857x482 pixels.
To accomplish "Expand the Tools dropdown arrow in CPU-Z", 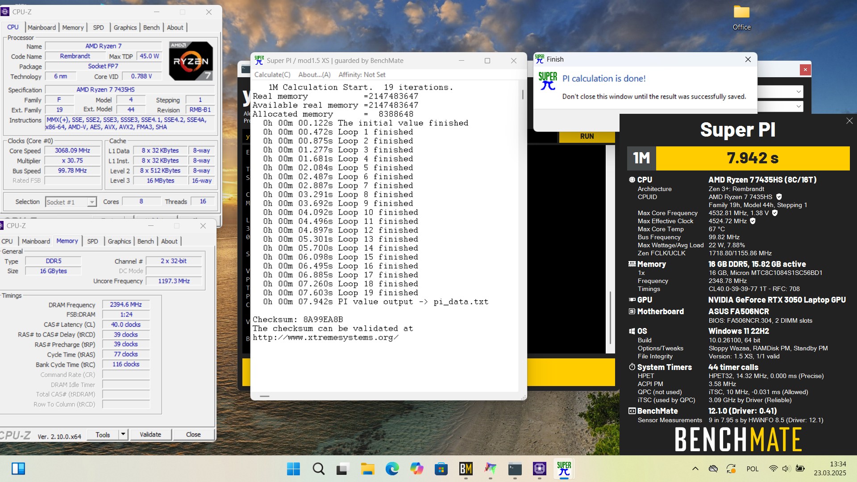I will (123, 434).
